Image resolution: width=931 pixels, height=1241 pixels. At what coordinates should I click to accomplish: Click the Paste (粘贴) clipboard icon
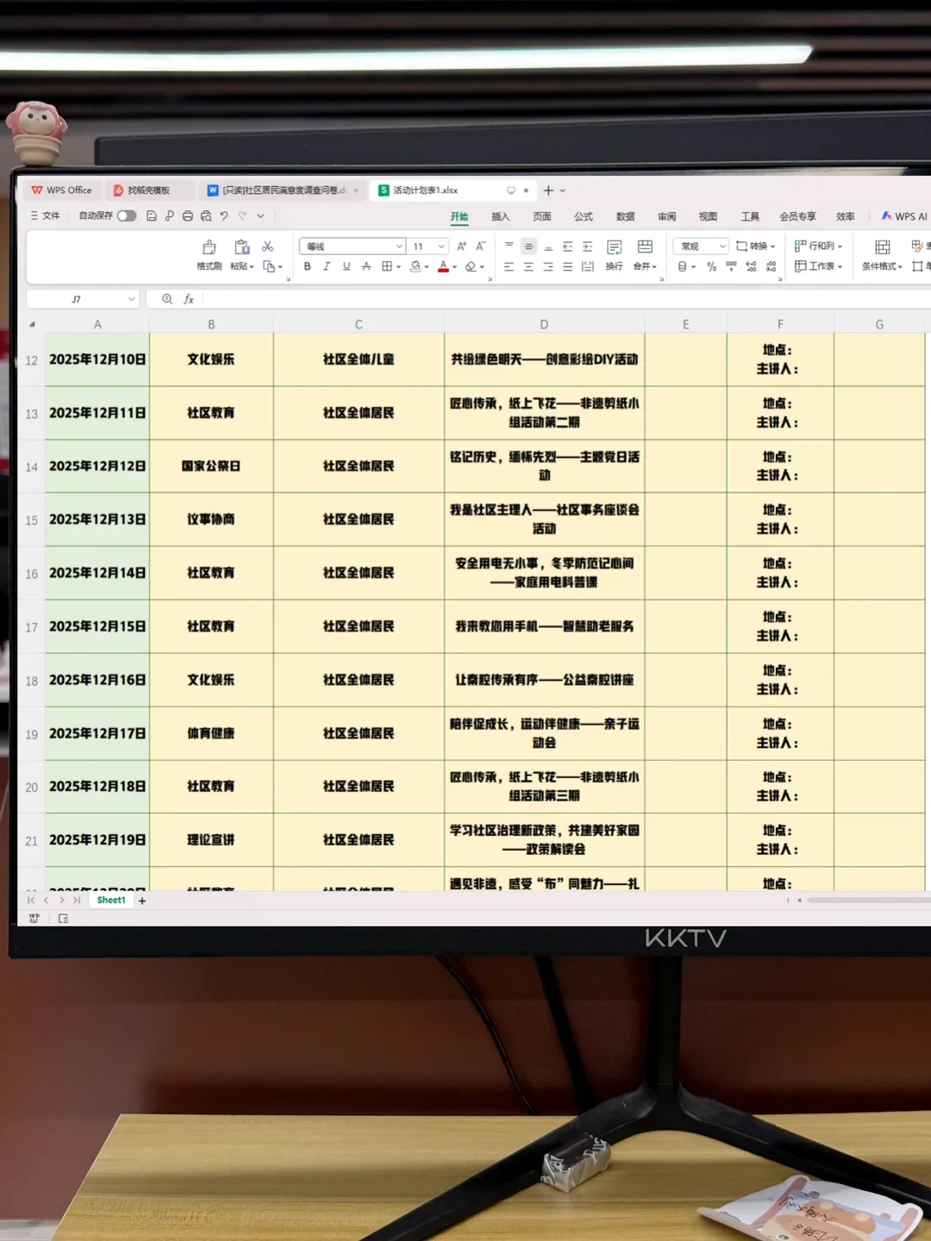point(242,247)
